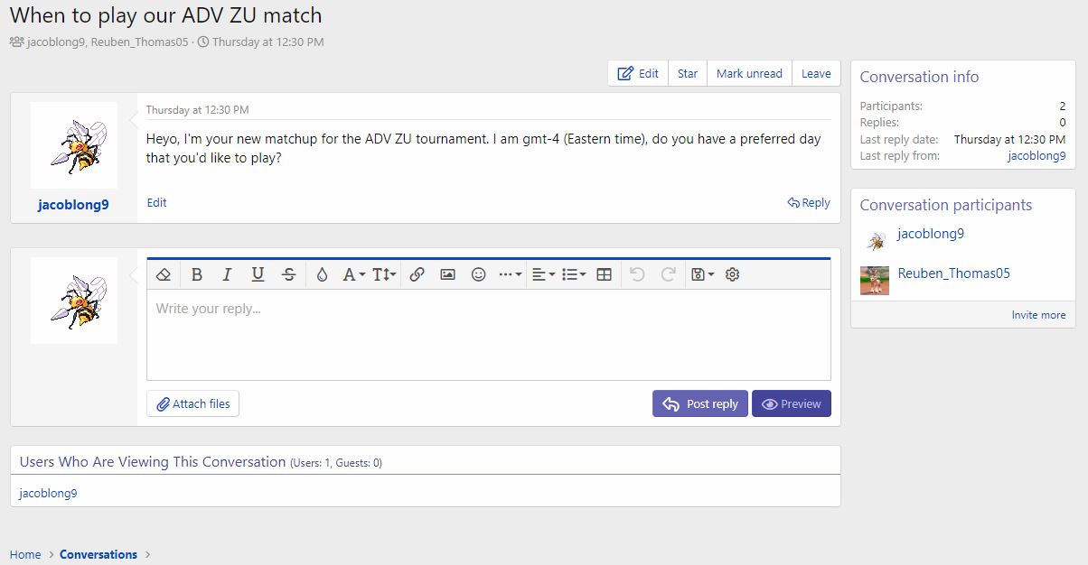Open the text color droplet picker

click(x=322, y=274)
